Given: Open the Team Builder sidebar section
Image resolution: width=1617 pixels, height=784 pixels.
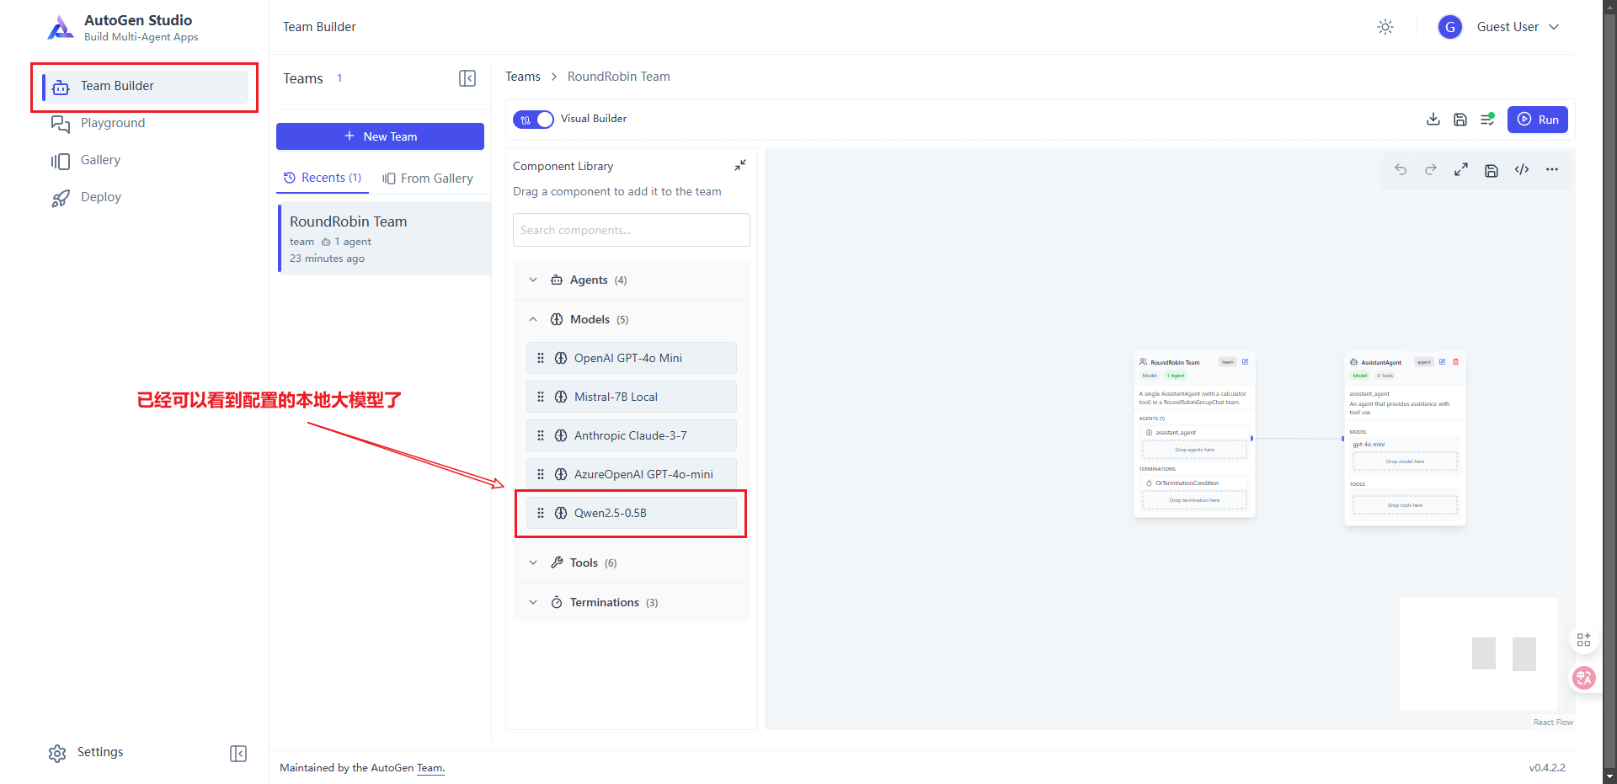Looking at the screenshot, I should point(145,87).
